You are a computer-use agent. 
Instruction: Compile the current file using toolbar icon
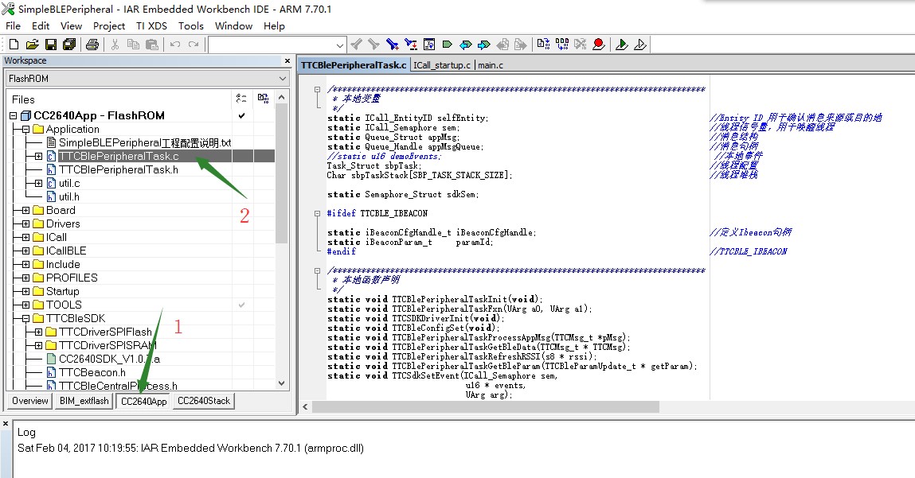pyautogui.click(x=543, y=45)
